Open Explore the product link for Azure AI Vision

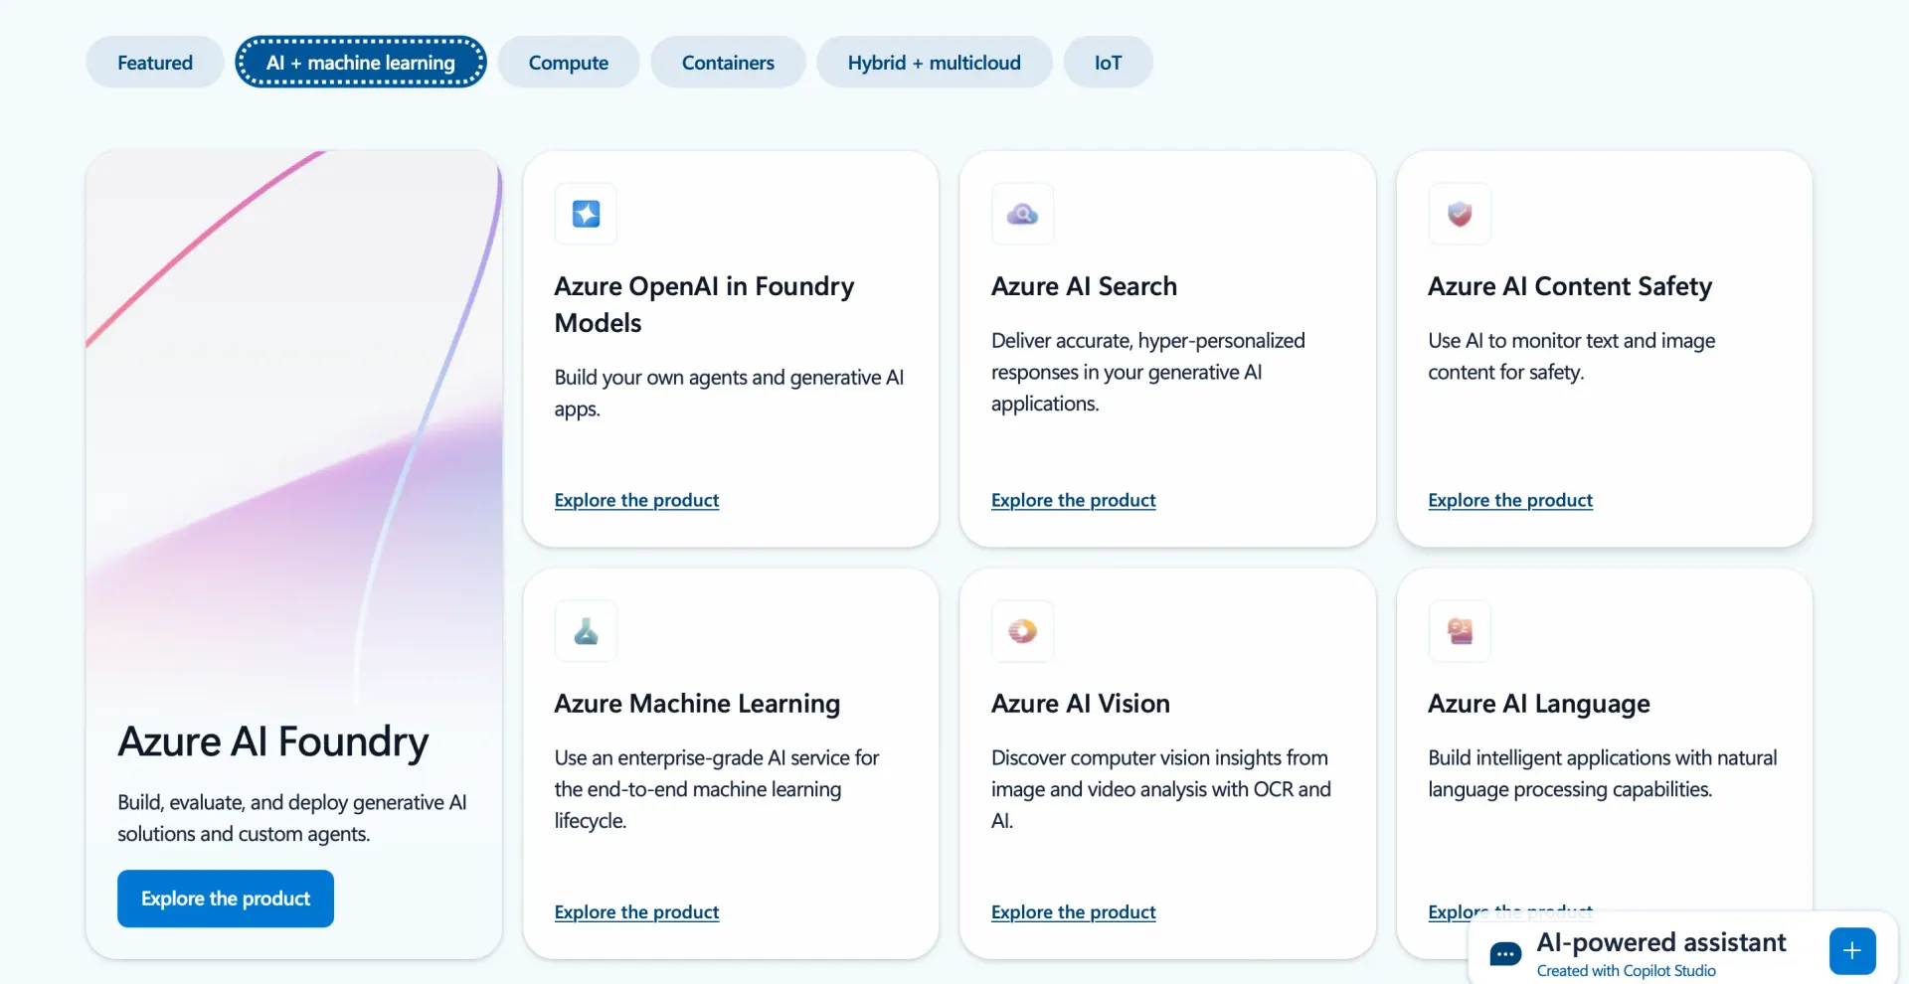click(1074, 911)
